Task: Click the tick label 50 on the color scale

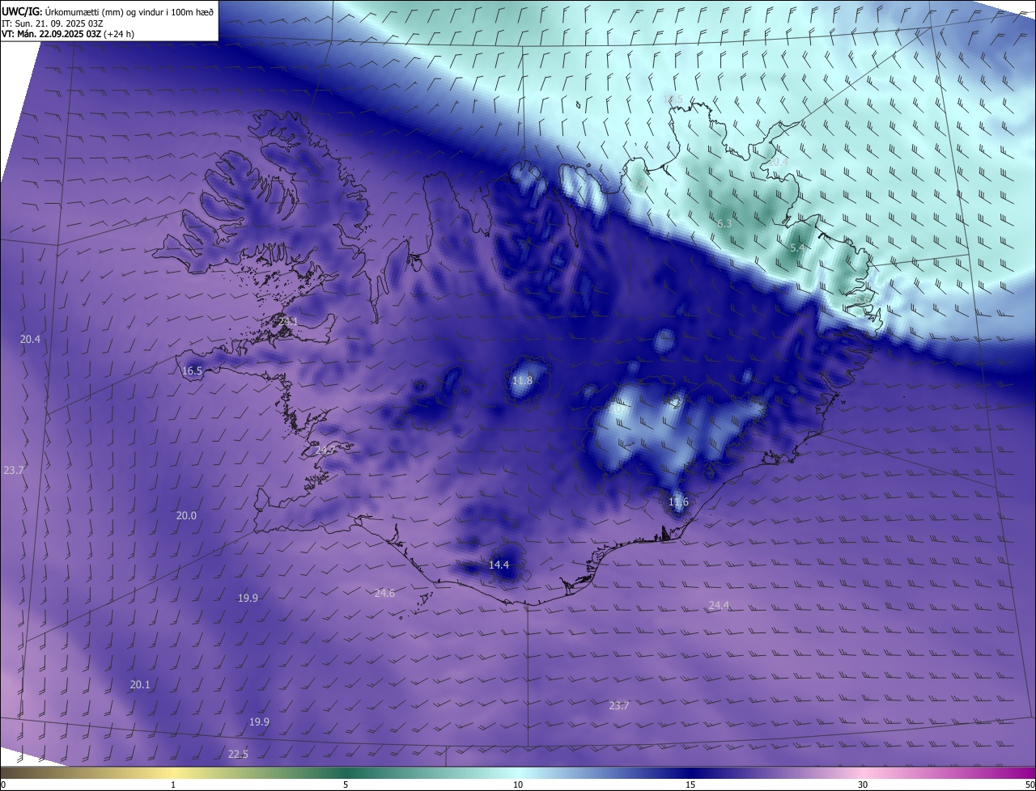Action: (x=1030, y=785)
